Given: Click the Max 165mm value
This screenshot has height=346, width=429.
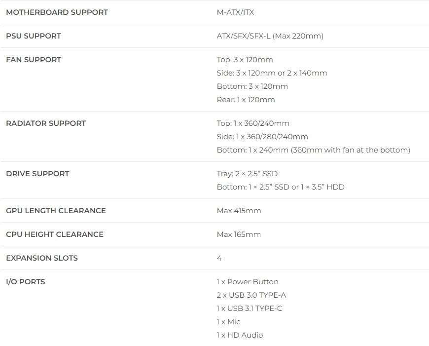Looking at the screenshot, I should click(x=239, y=234).
